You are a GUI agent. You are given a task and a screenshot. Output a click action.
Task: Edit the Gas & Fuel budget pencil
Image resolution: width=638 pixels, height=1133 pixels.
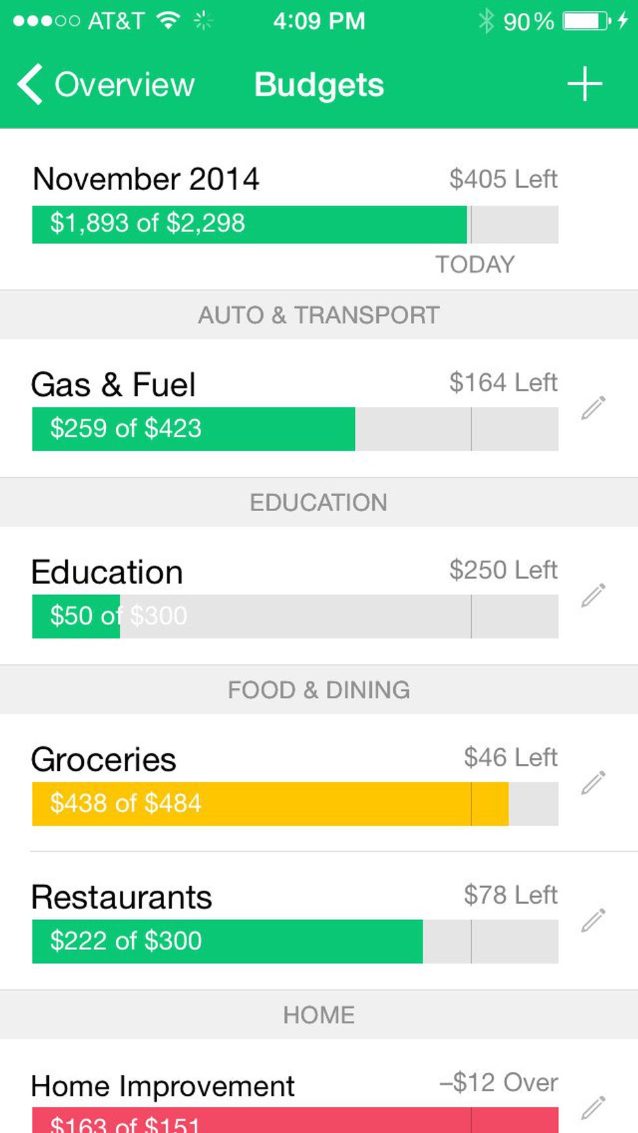[x=593, y=408]
